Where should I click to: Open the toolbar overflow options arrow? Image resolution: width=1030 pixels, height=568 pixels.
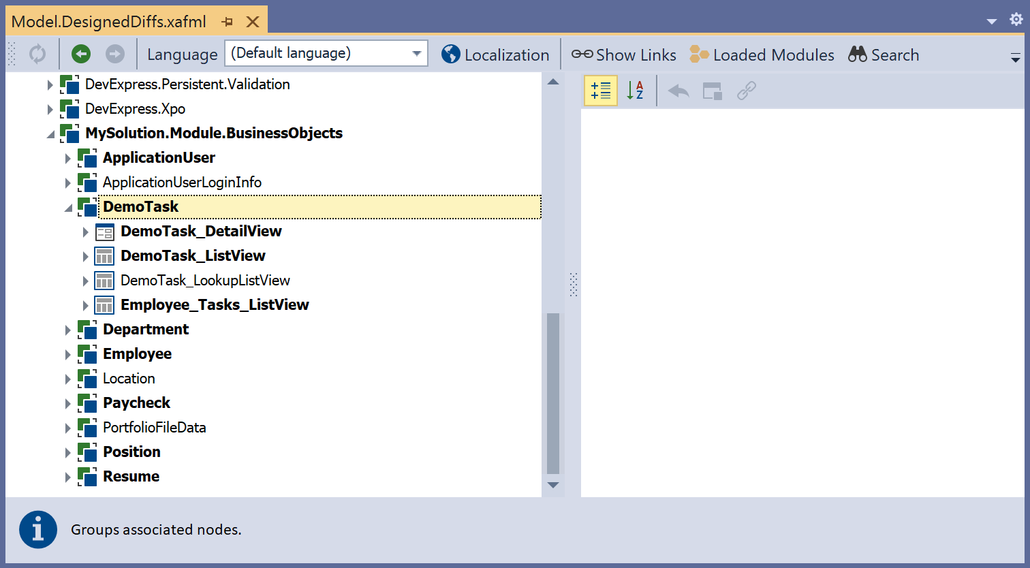pyautogui.click(x=1015, y=59)
